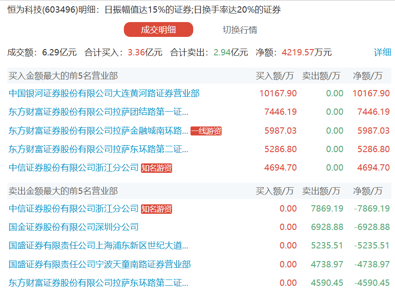
Task: Click the 一线游资 tag
Action: pos(206,131)
